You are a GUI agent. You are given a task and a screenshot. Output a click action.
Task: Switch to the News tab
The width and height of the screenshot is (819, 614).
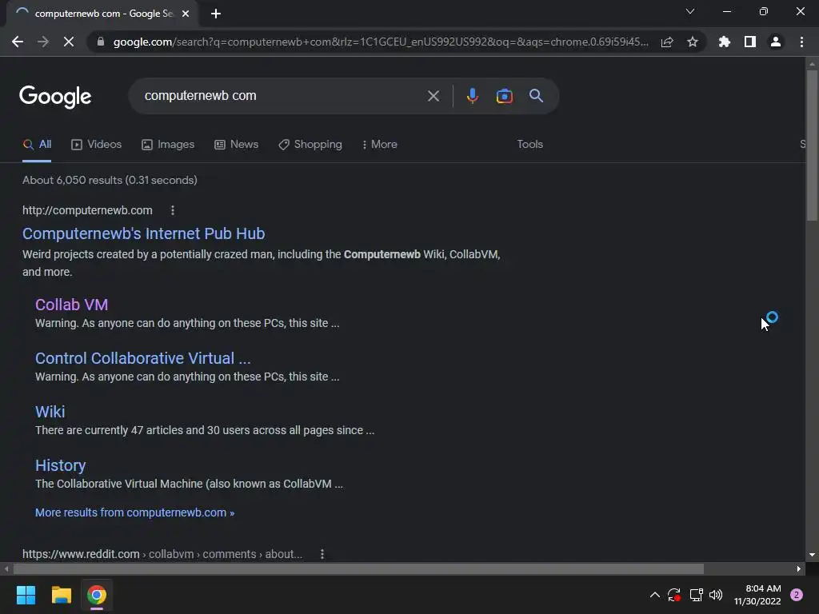236,145
